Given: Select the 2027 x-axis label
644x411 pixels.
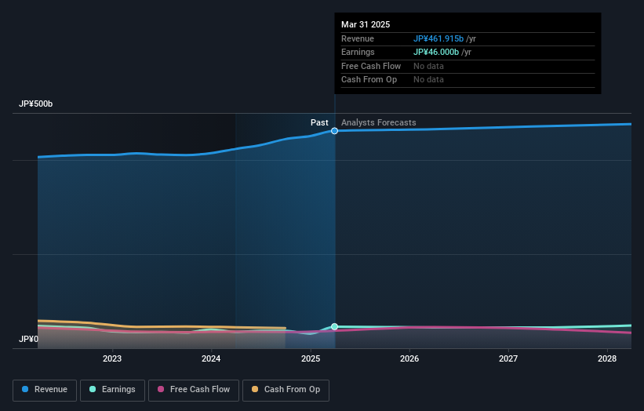Looking at the screenshot, I should point(508,359).
